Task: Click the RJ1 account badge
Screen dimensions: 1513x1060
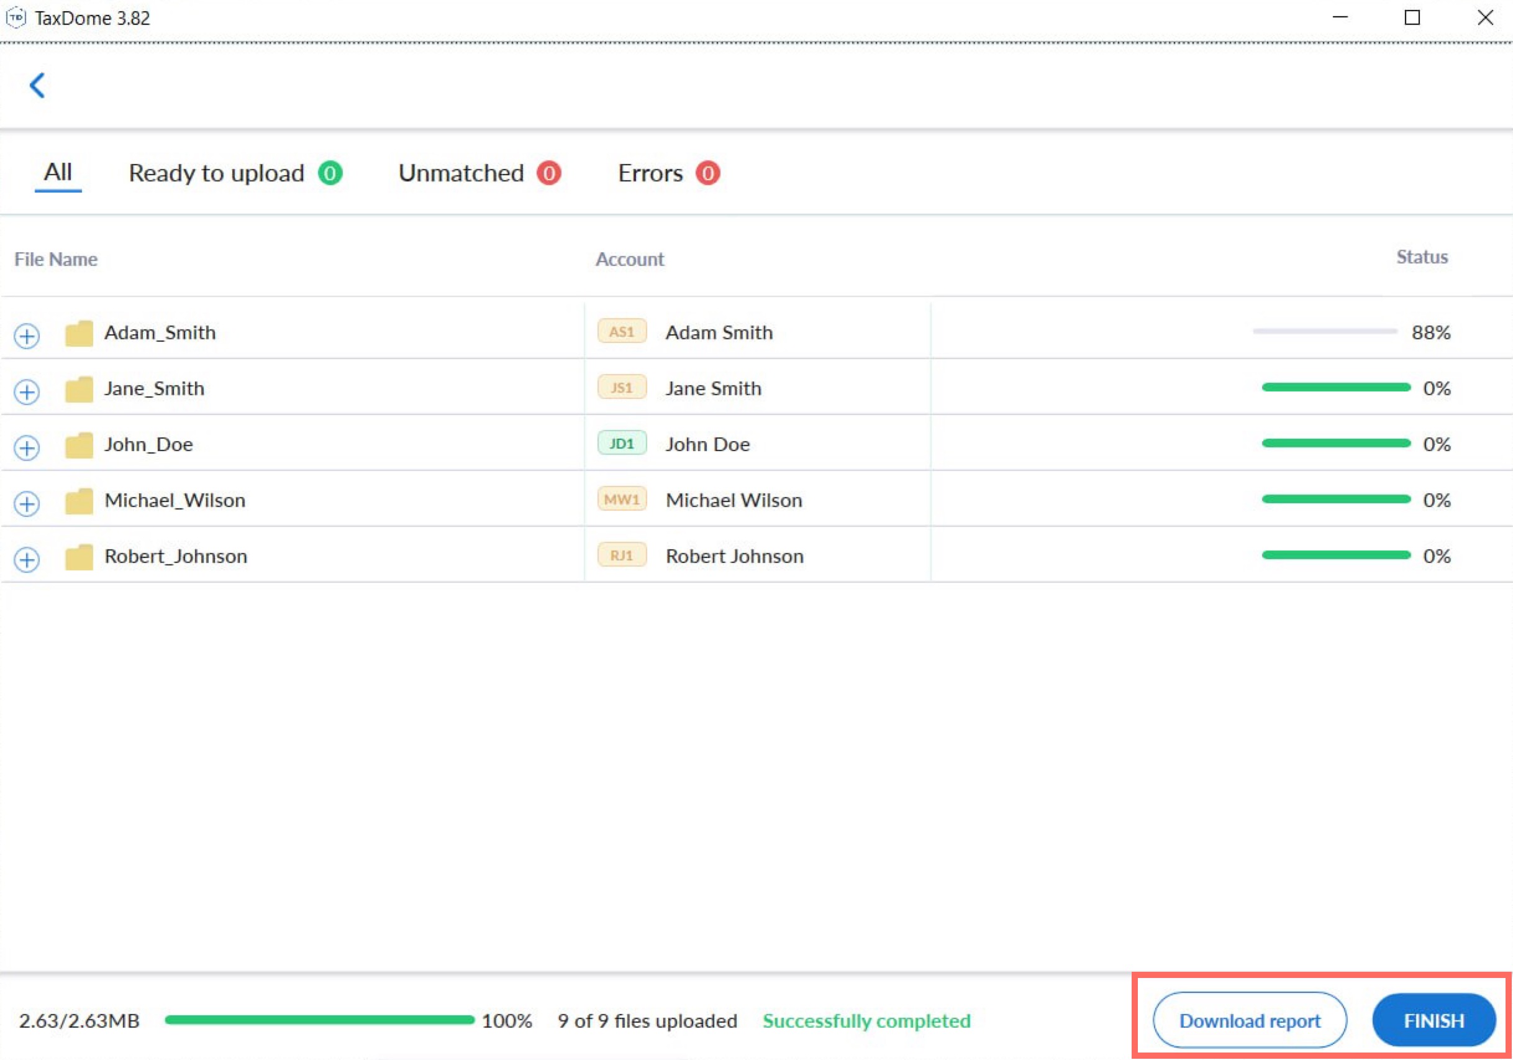Action: [621, 555]
